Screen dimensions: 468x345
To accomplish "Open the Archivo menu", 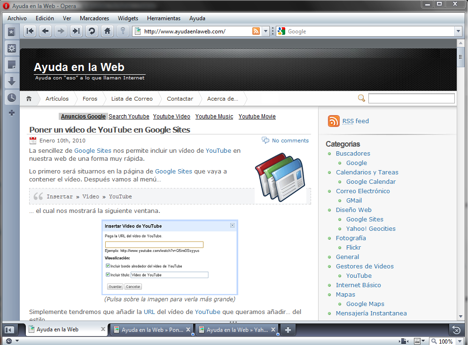I will (17, 18).
